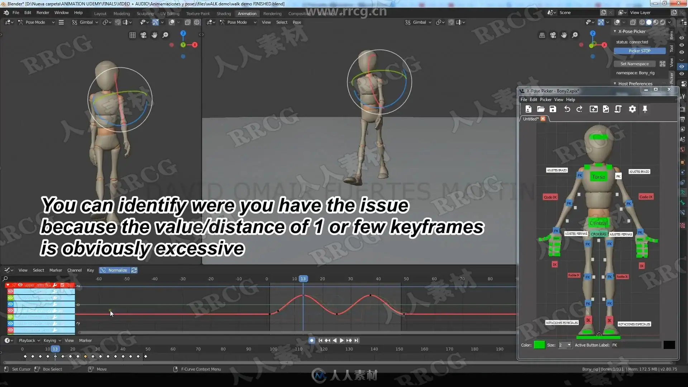The height and width of the screenshot is (387, 688).
Task: Click the Torso button in picker
Action: 598,177
